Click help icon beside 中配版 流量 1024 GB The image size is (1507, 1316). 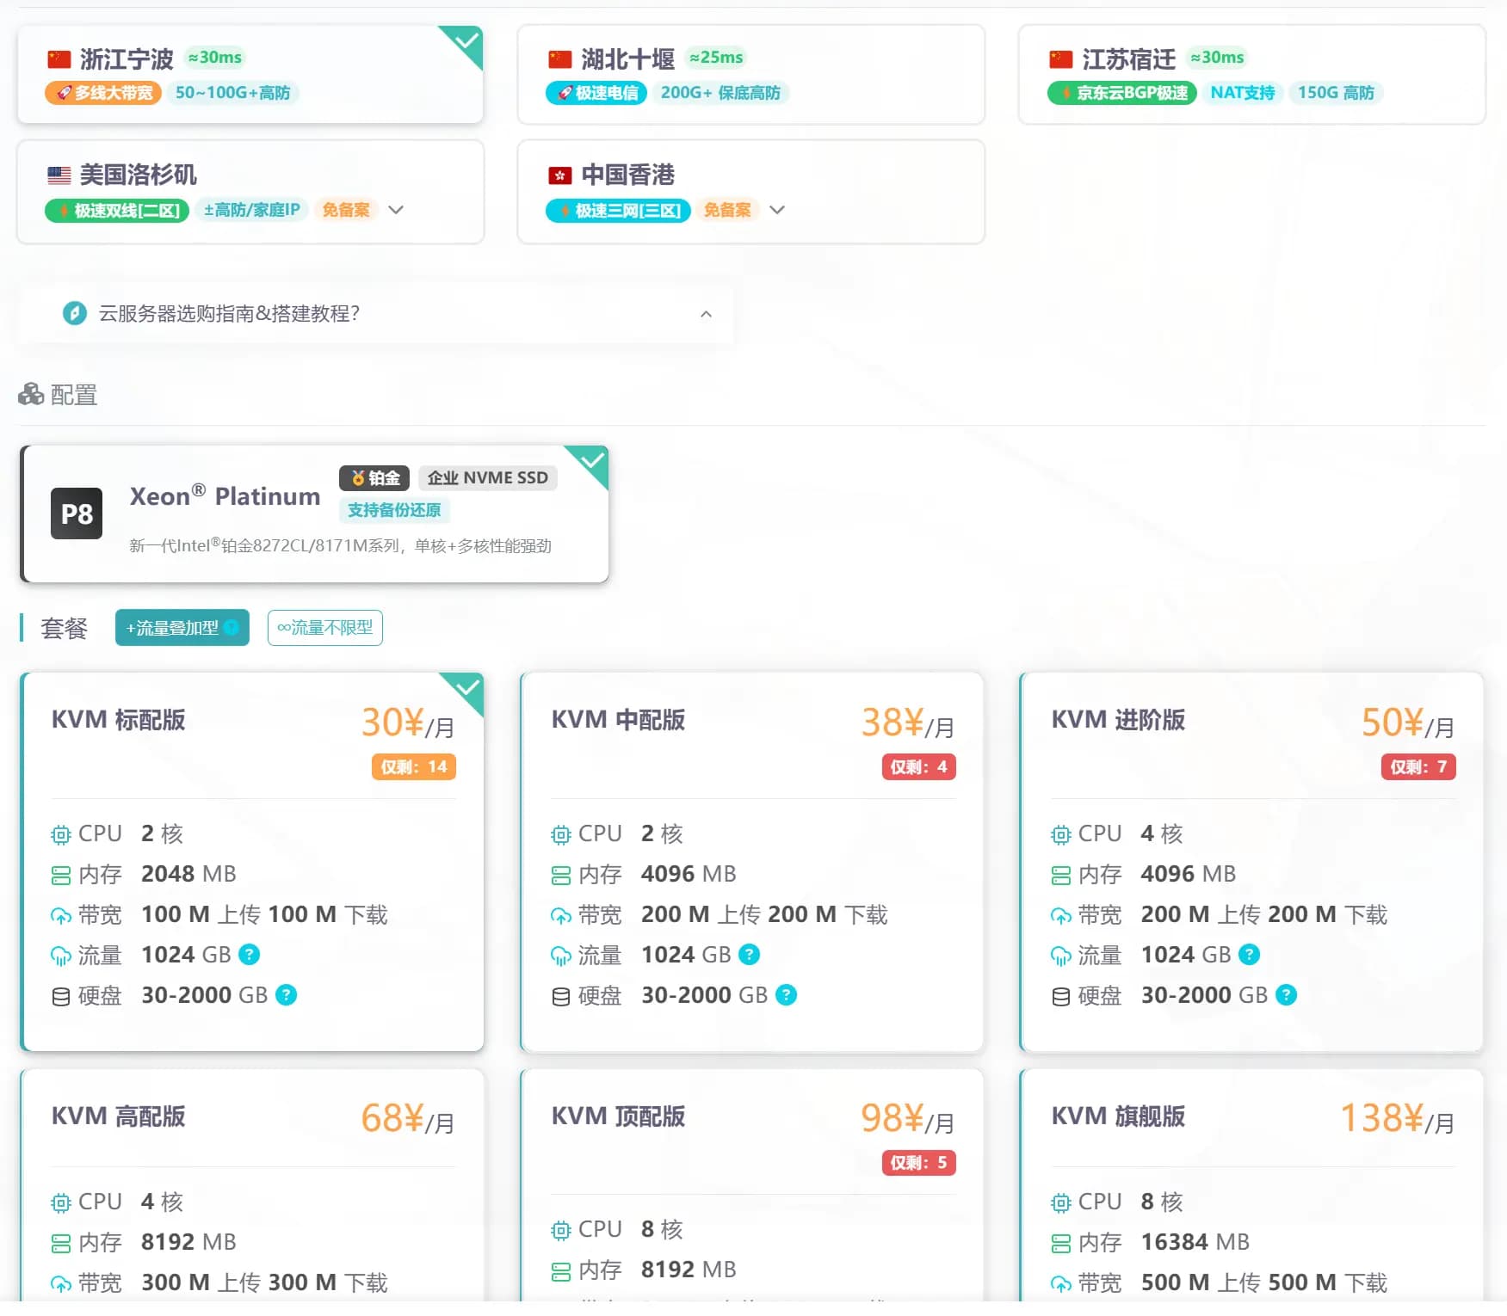(749, 955)
